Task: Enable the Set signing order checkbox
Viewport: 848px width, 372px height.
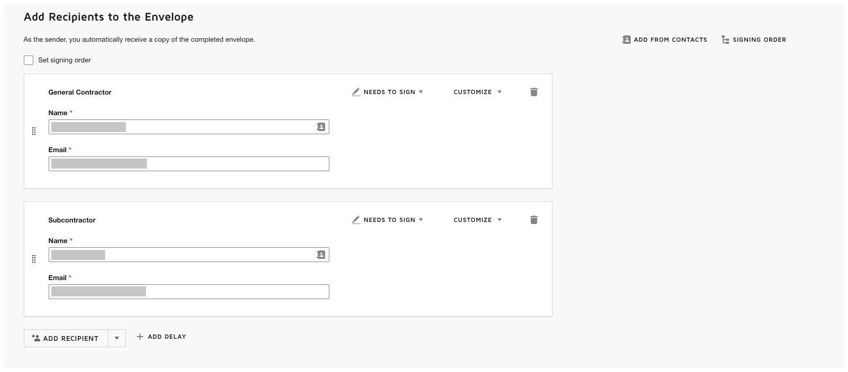Action: (29, 60)
